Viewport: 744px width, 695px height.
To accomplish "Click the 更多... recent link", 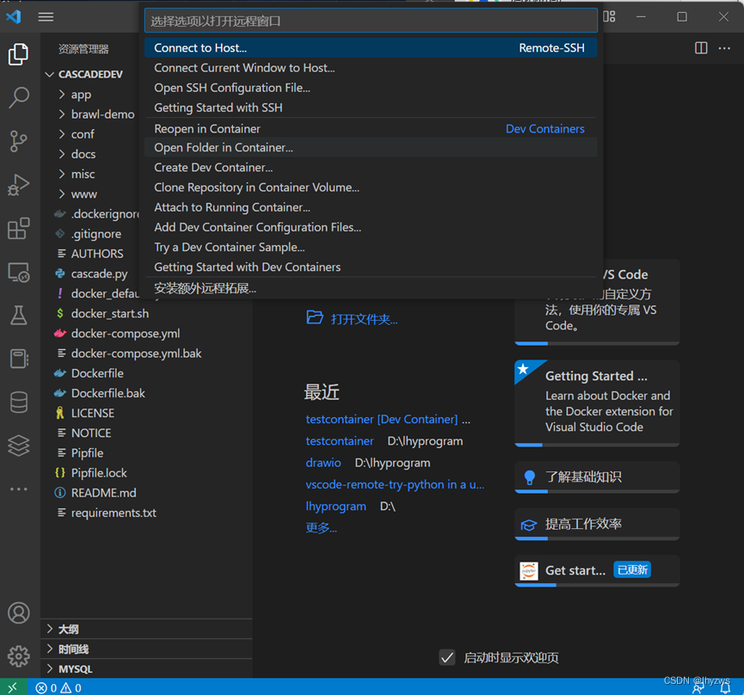I will 321,527.
